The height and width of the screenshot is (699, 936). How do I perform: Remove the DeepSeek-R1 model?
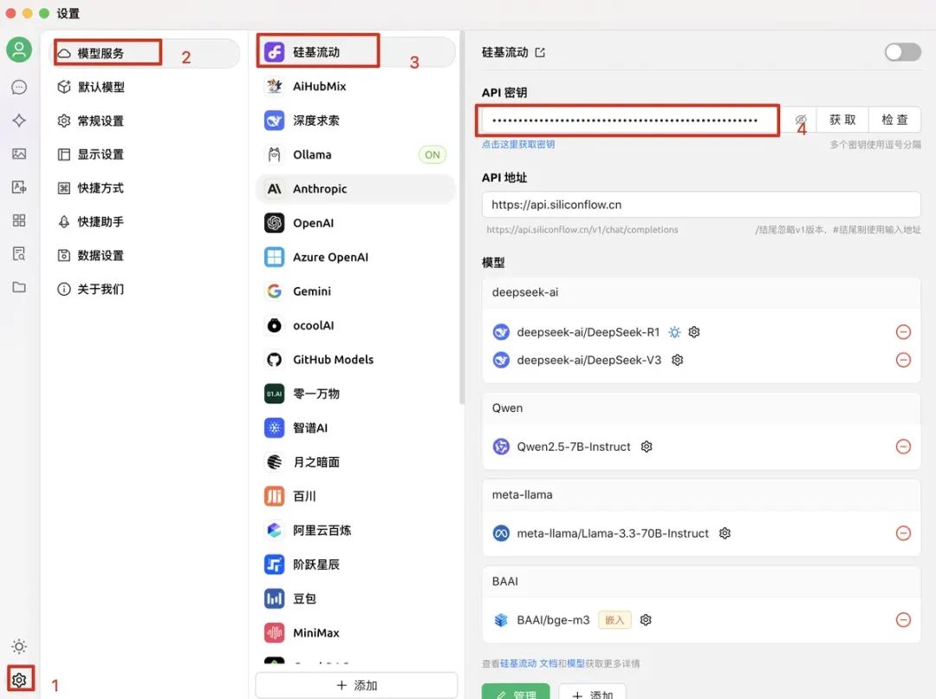coord(903,331)
